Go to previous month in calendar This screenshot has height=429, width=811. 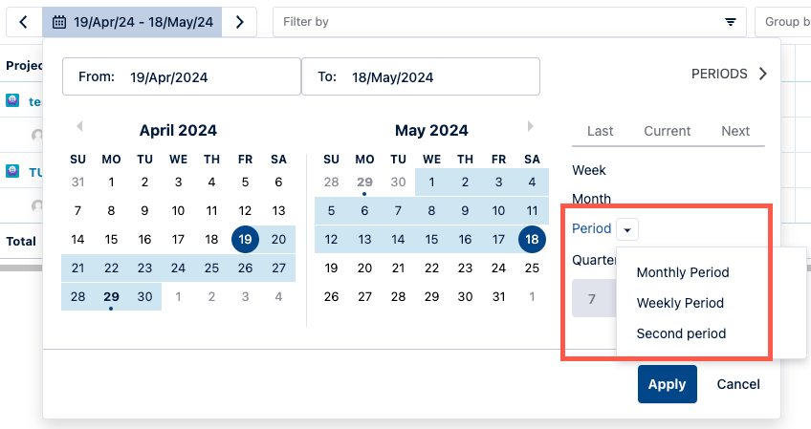pos(79,126)
